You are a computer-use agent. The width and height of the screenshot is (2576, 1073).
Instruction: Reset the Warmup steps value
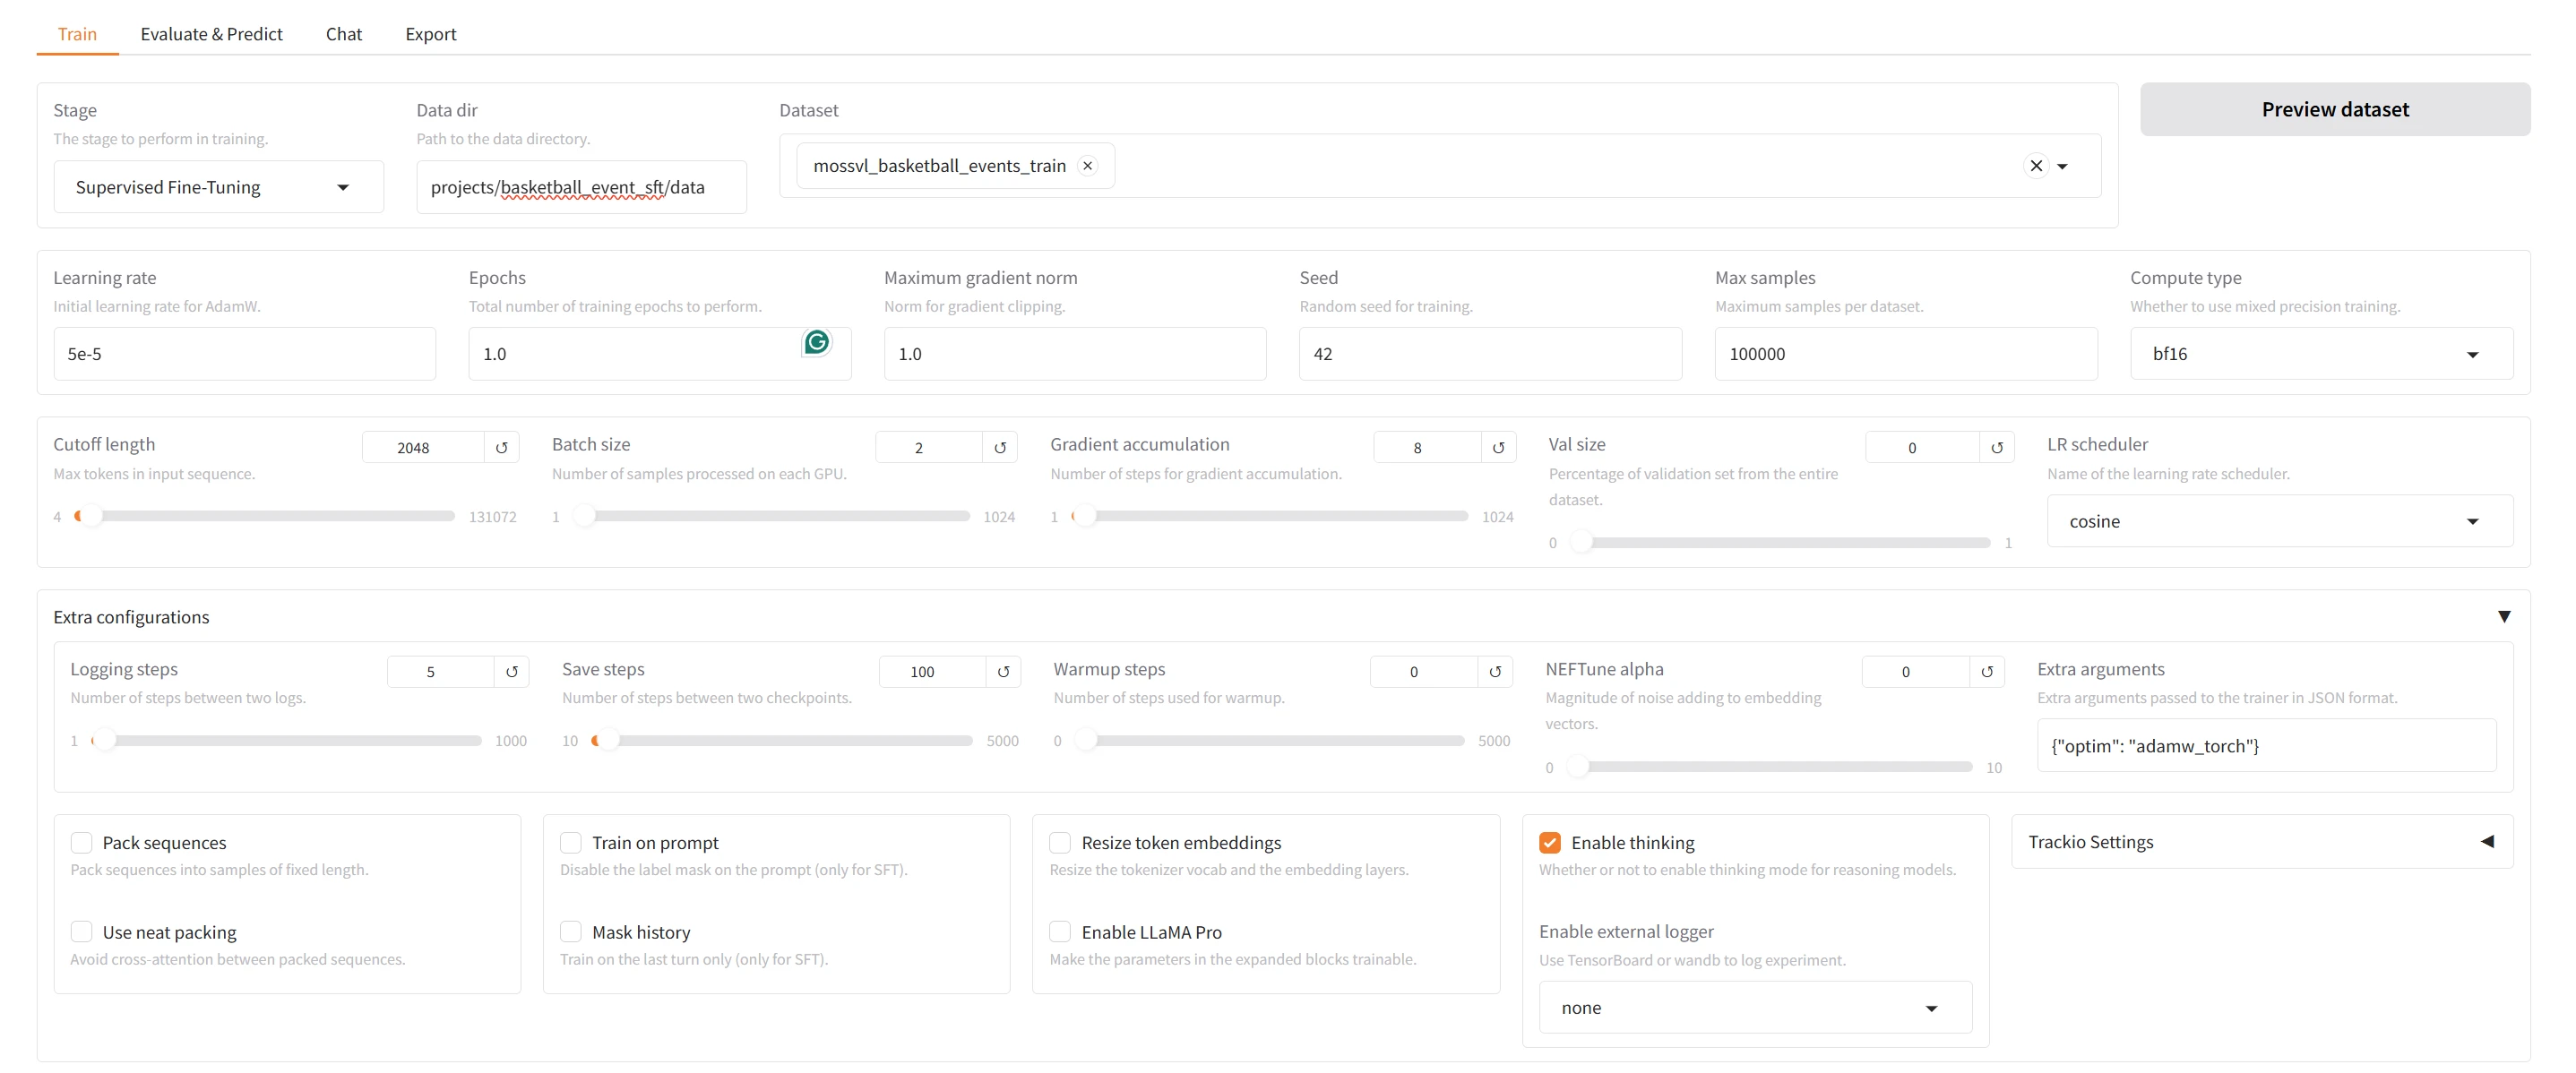click(1495, 671)
